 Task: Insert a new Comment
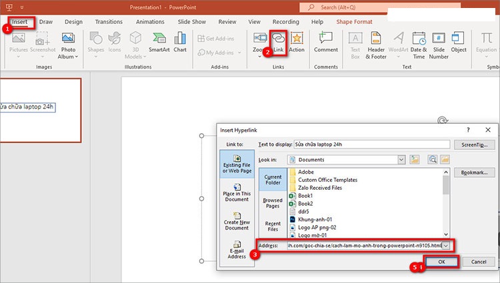coord(326,43)
